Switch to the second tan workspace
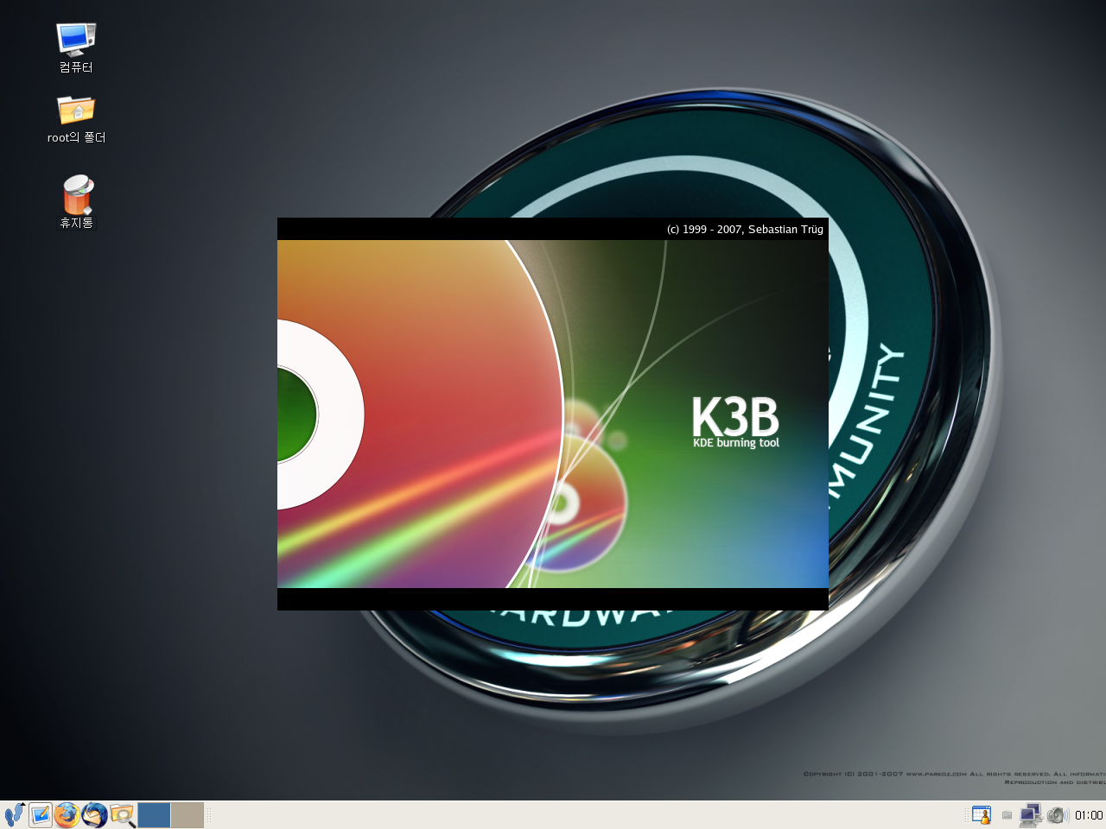 [x=187, y=814]
